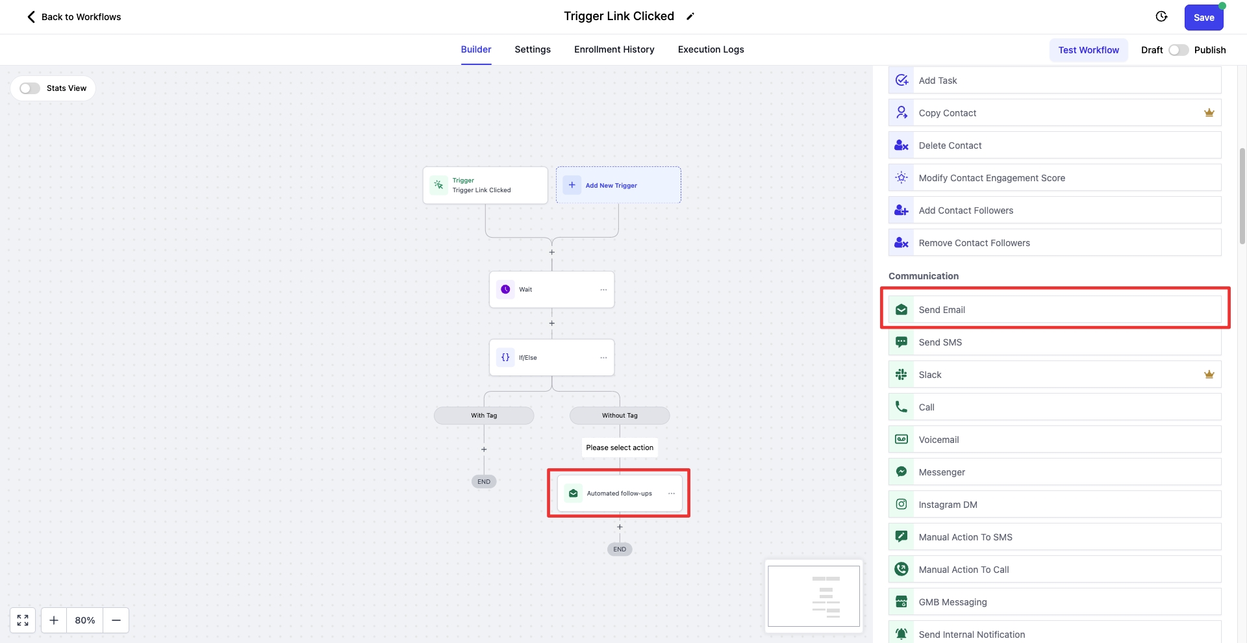
Task: Click the Instagram DM icon
Action: (x=901, y=505)
